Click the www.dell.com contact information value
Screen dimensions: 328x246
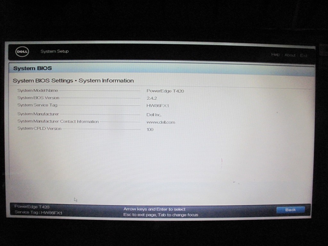[161, 122]
